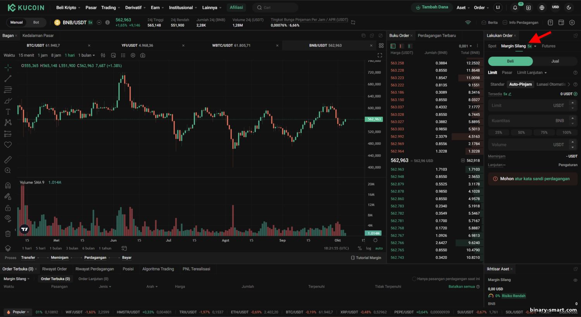Image resolution: width=581 pixels, height=317 pixels.
Task: Switch to Bot trading mode
Action: [36, 22]
